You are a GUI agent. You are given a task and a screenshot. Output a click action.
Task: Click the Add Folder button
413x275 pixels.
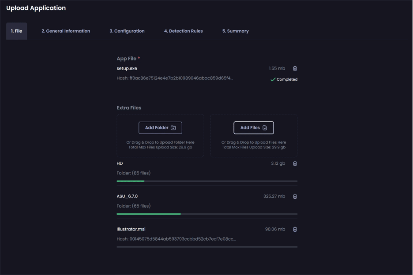pyautogui.click(x=161, y=128)
